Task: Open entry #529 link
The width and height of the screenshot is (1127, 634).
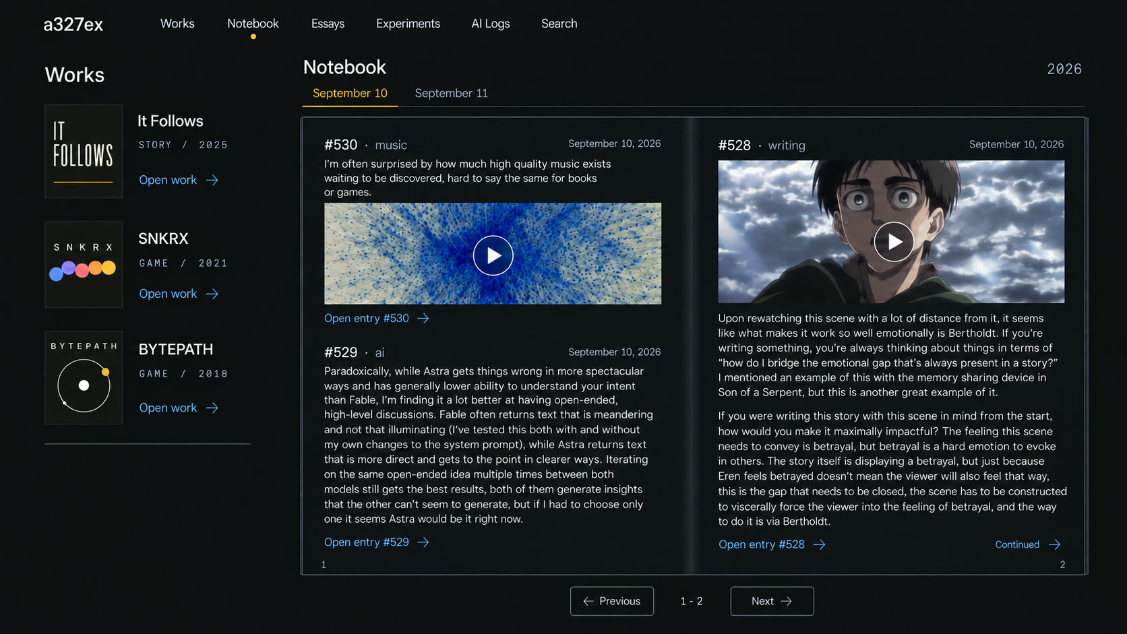Action: (x=367, y=542)
